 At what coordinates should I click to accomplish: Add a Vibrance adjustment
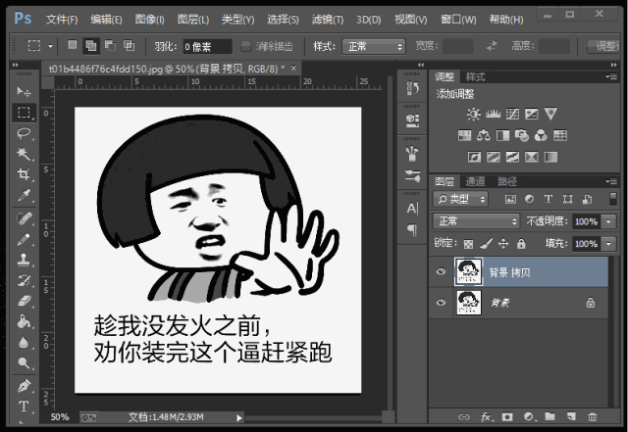(550, 114)
